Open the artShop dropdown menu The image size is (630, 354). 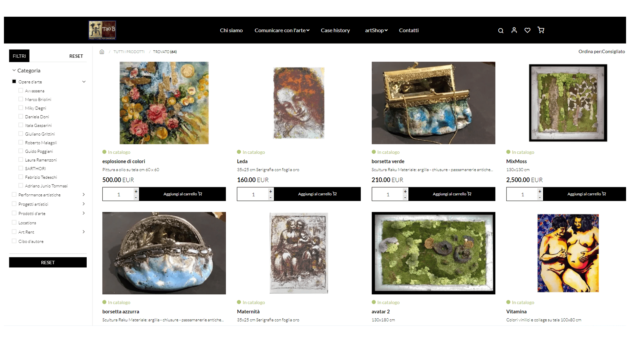[376, 30]
